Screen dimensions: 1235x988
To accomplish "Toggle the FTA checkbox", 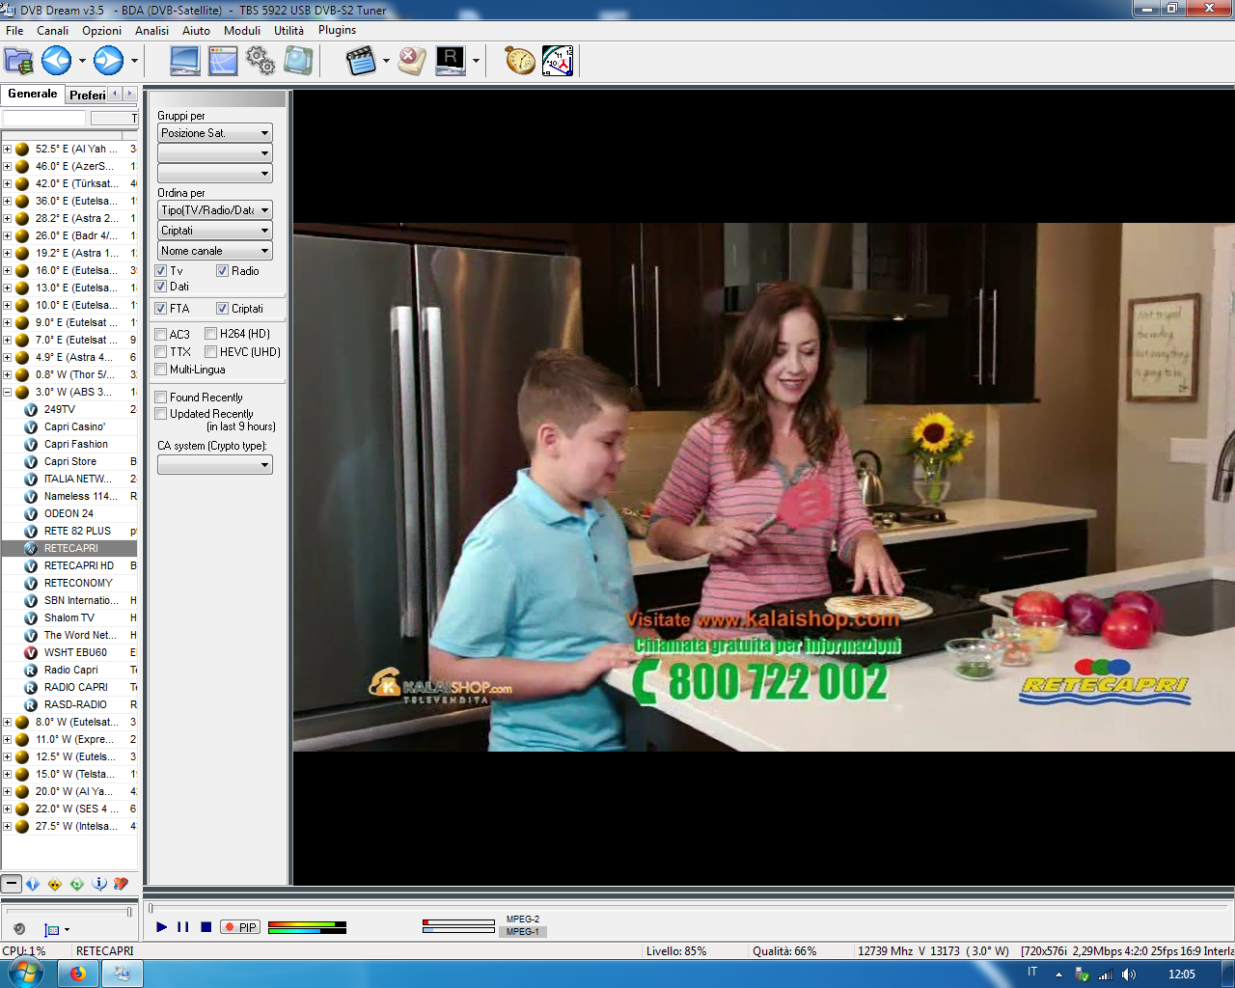I will coord(161,309).
